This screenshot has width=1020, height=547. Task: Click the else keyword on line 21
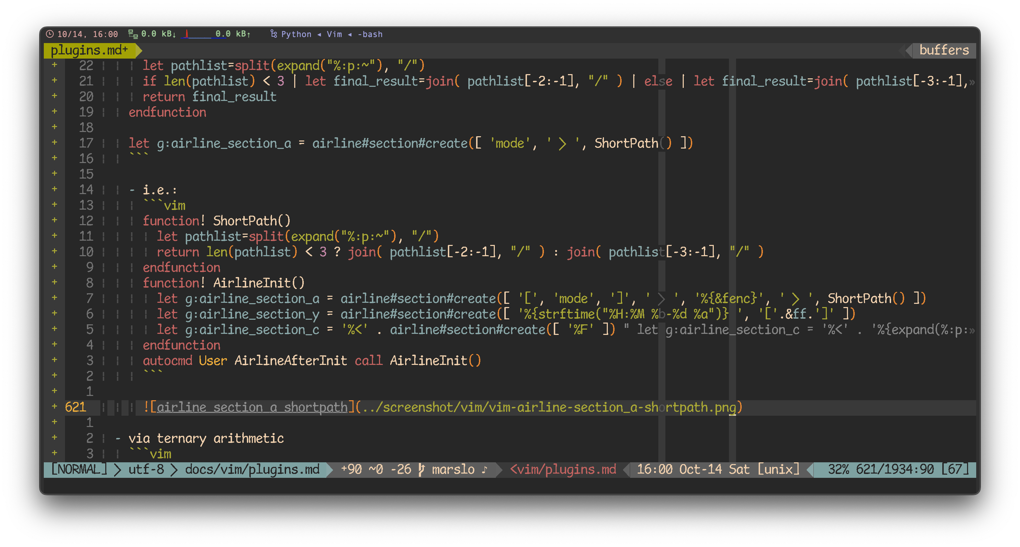click(658, 81)
